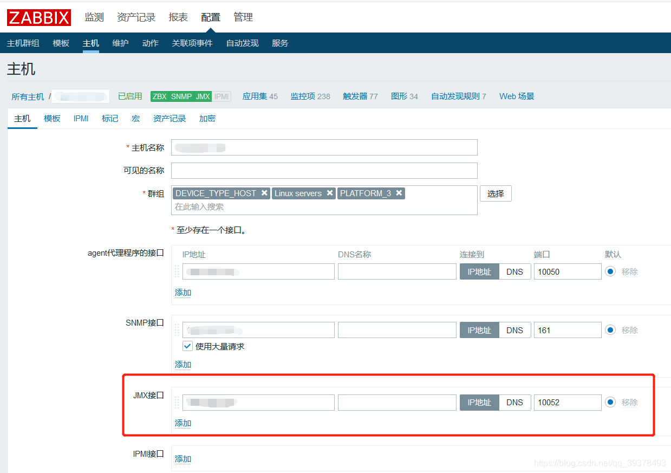Click the ZABBIX logo

38,17
